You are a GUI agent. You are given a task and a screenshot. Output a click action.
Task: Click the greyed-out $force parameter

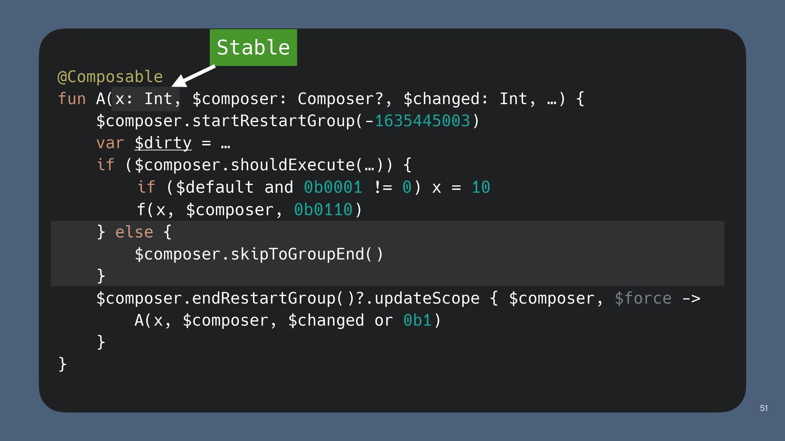(x=643, y=298)
